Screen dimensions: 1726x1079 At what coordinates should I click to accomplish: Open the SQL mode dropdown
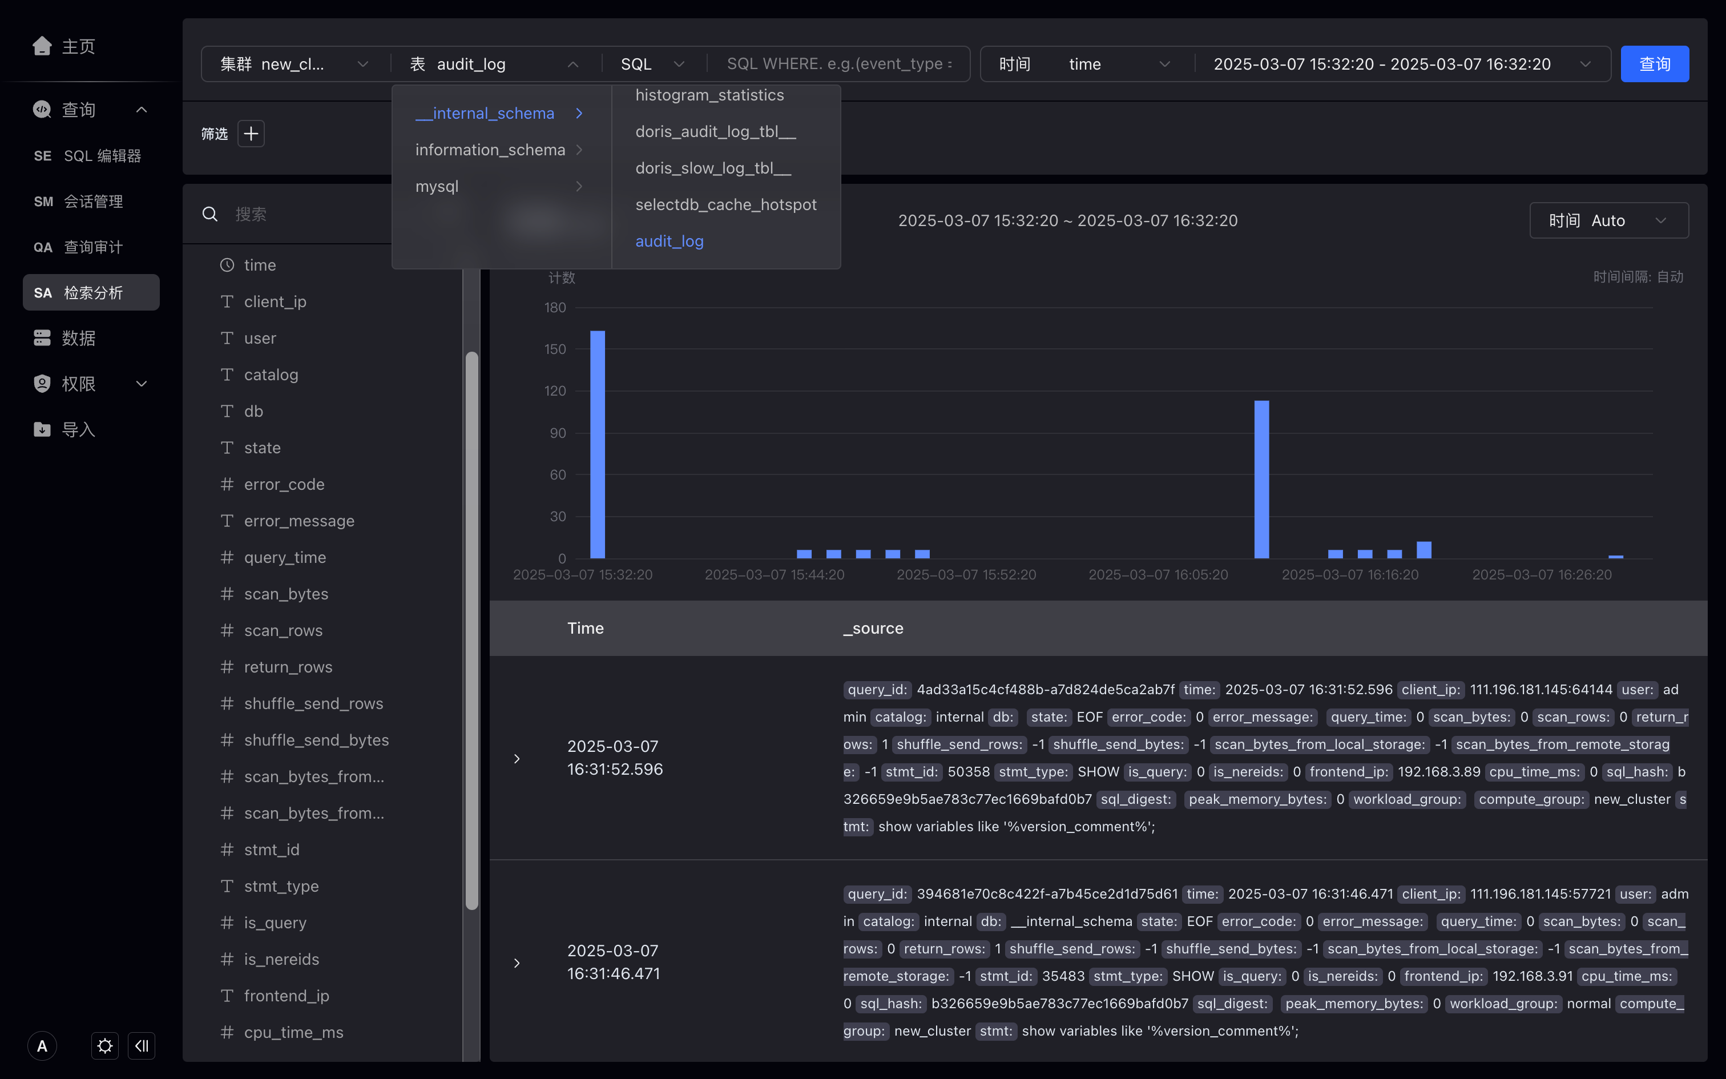(x=654, y=64)
